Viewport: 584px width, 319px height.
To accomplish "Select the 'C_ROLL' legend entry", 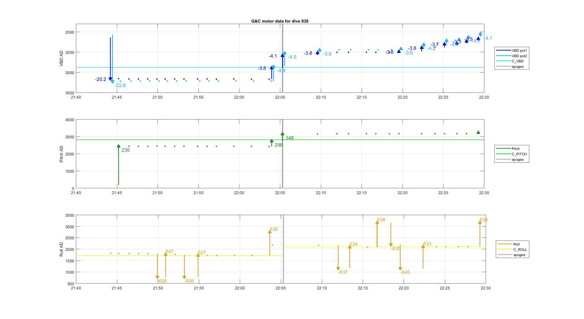I will point(512,250).
